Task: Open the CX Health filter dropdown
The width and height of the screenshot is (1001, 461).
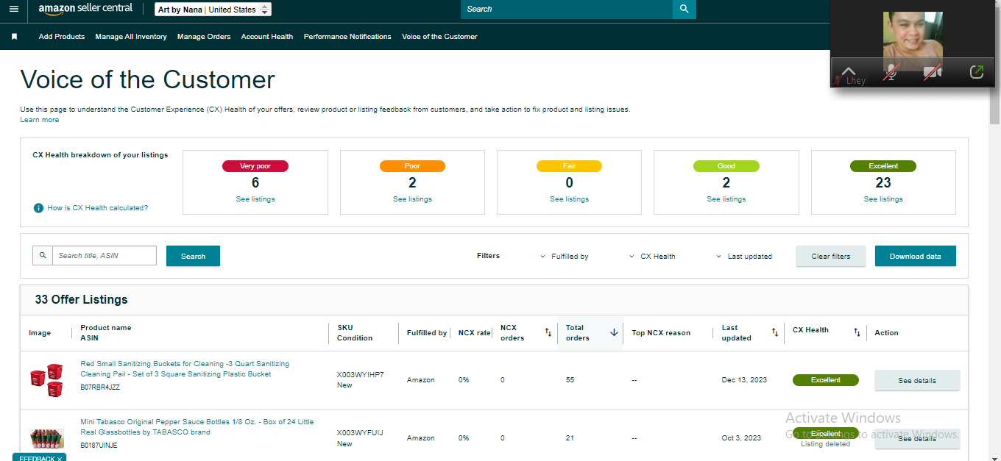Action: click(x=652, y=257)
